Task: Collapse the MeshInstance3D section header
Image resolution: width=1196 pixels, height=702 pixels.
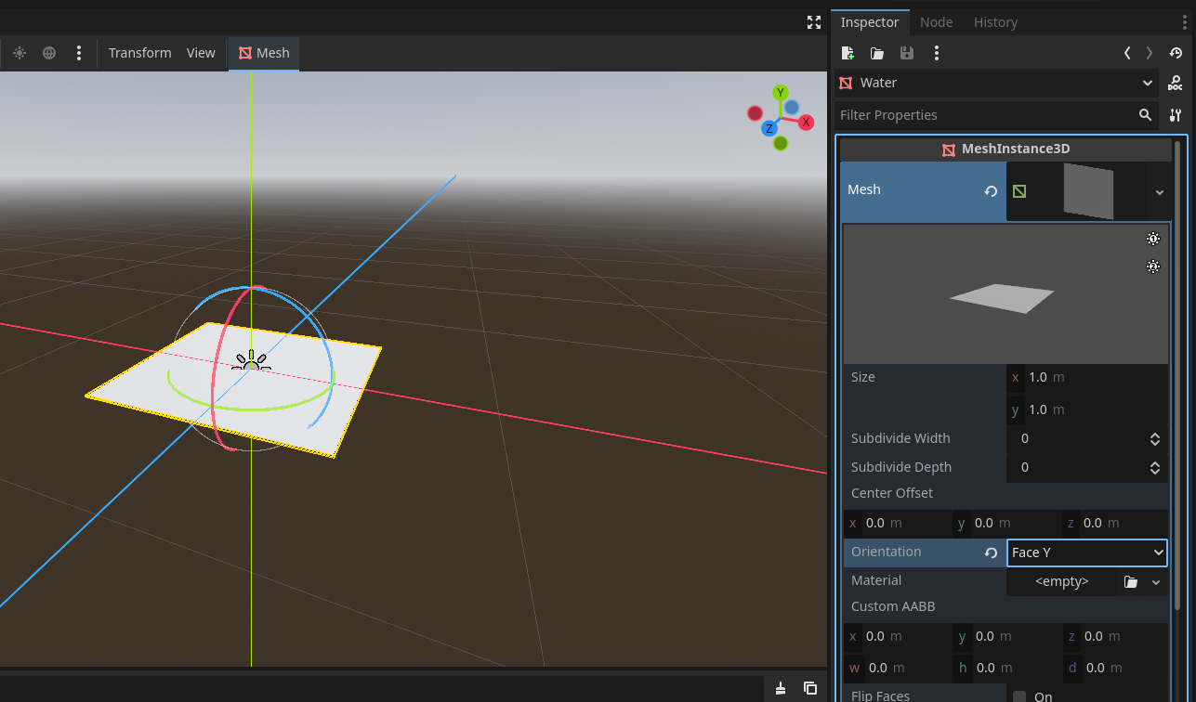Action: (x=1005, y=149)
